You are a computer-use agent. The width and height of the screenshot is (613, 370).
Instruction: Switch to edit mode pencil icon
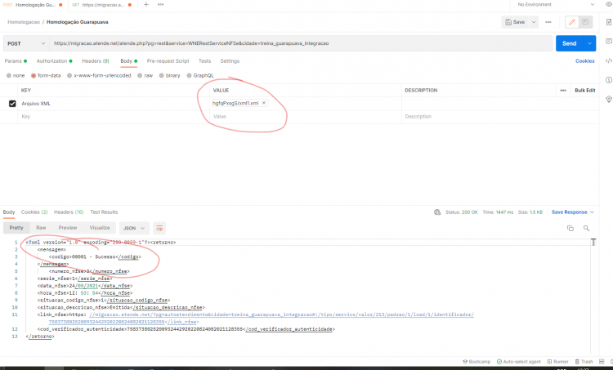point(571,22)
